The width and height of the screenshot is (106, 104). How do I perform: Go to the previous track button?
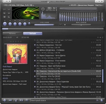tap(20, 24)
